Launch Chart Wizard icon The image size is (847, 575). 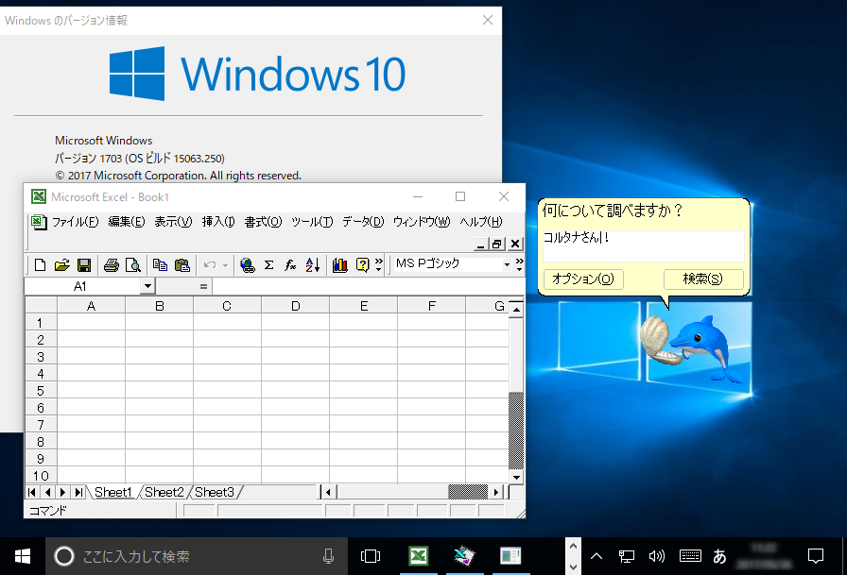(x=339, y=265)
